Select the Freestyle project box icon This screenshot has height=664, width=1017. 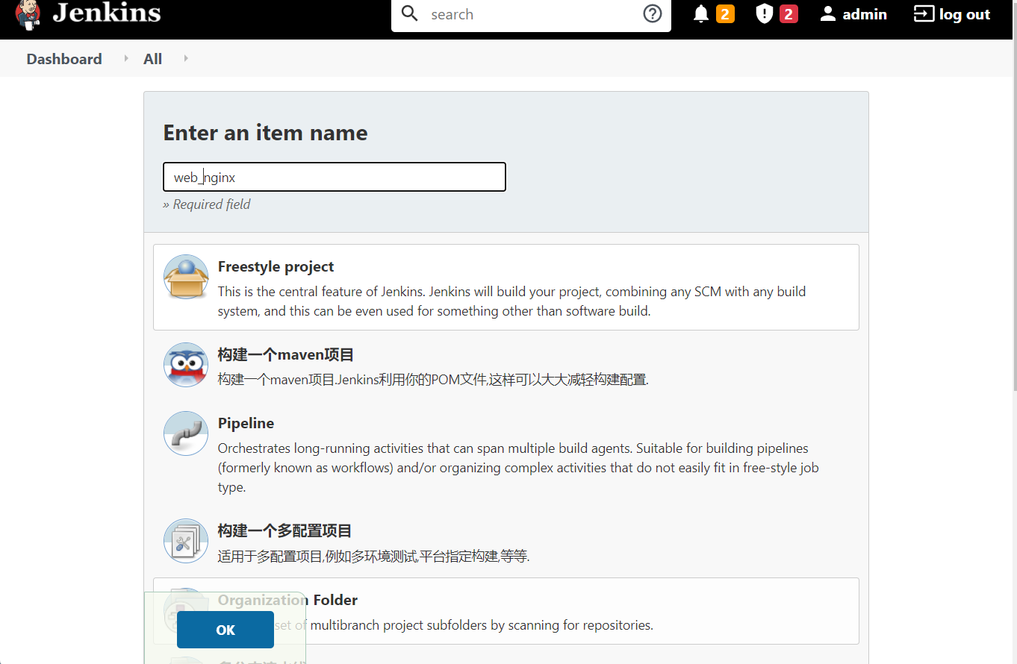tap(186, 277)
